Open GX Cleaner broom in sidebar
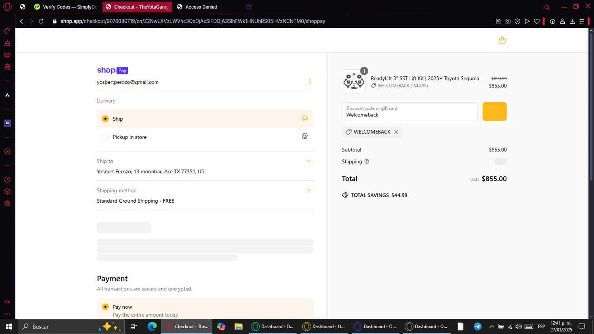The image size is (594, 334). click(x=7, y=43)
